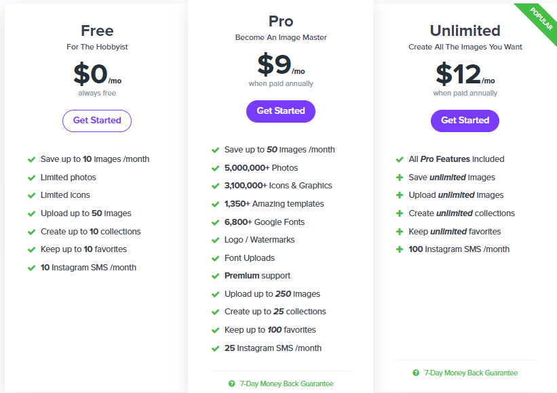Click Get Started on the Pro plan
Screen dimensions: 557x393
click(x=280, y=111)
